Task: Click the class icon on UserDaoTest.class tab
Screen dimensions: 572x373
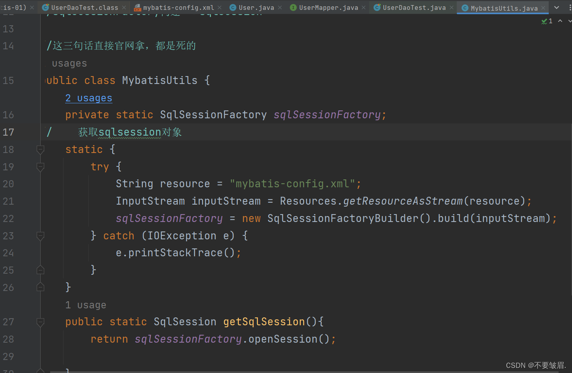Action: point(46,7)
